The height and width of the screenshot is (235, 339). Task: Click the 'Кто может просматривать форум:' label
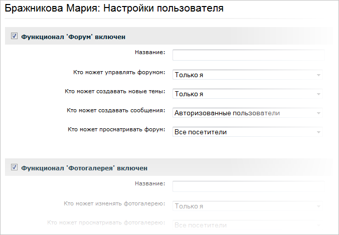click(x=117, y=129)
